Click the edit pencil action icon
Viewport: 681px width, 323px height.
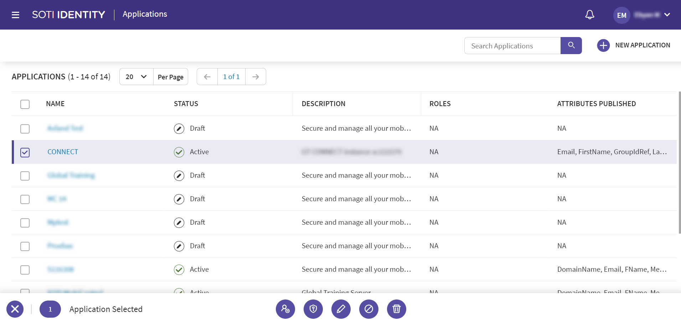pos(341,309)
